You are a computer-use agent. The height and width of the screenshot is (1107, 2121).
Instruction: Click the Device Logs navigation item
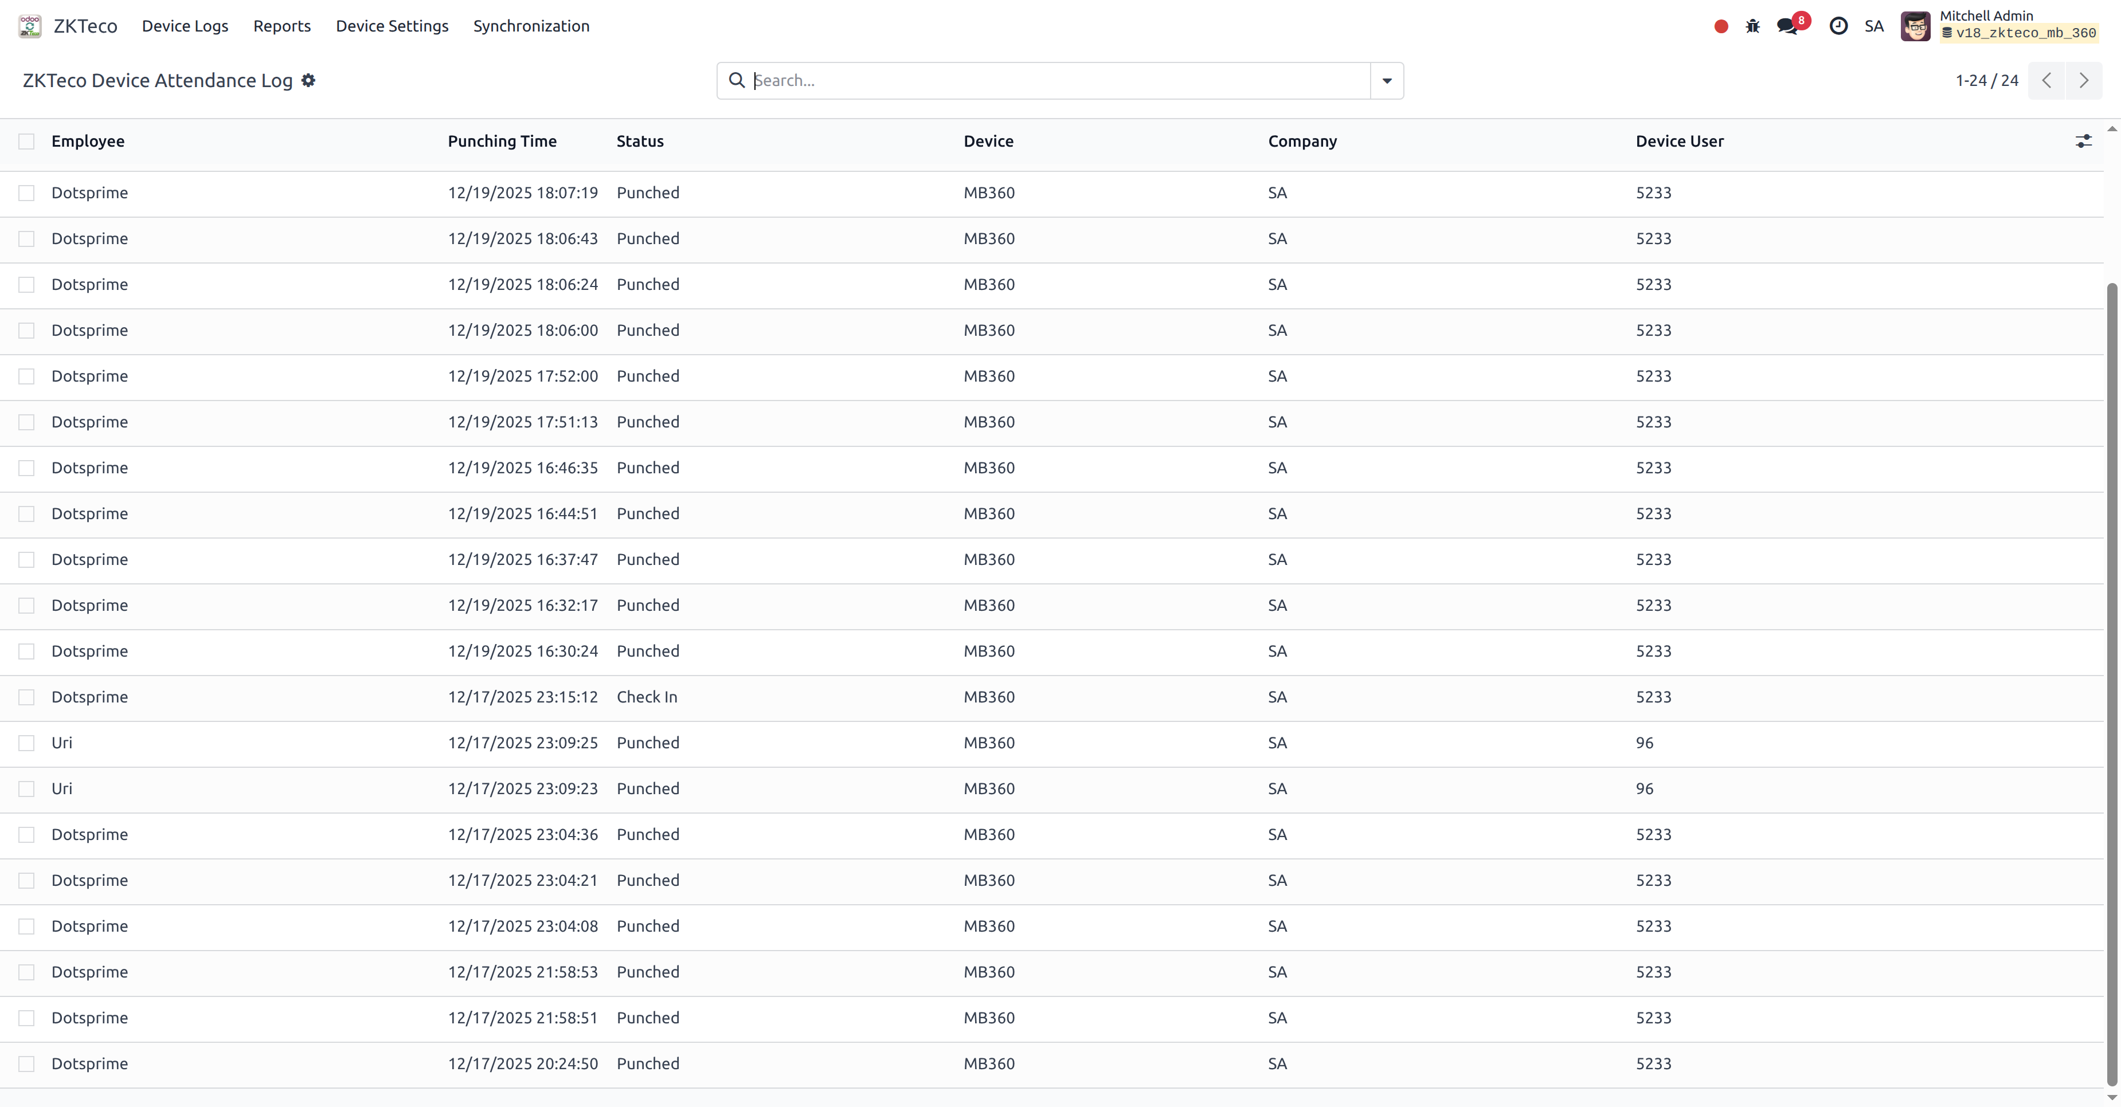coord(185,26)
